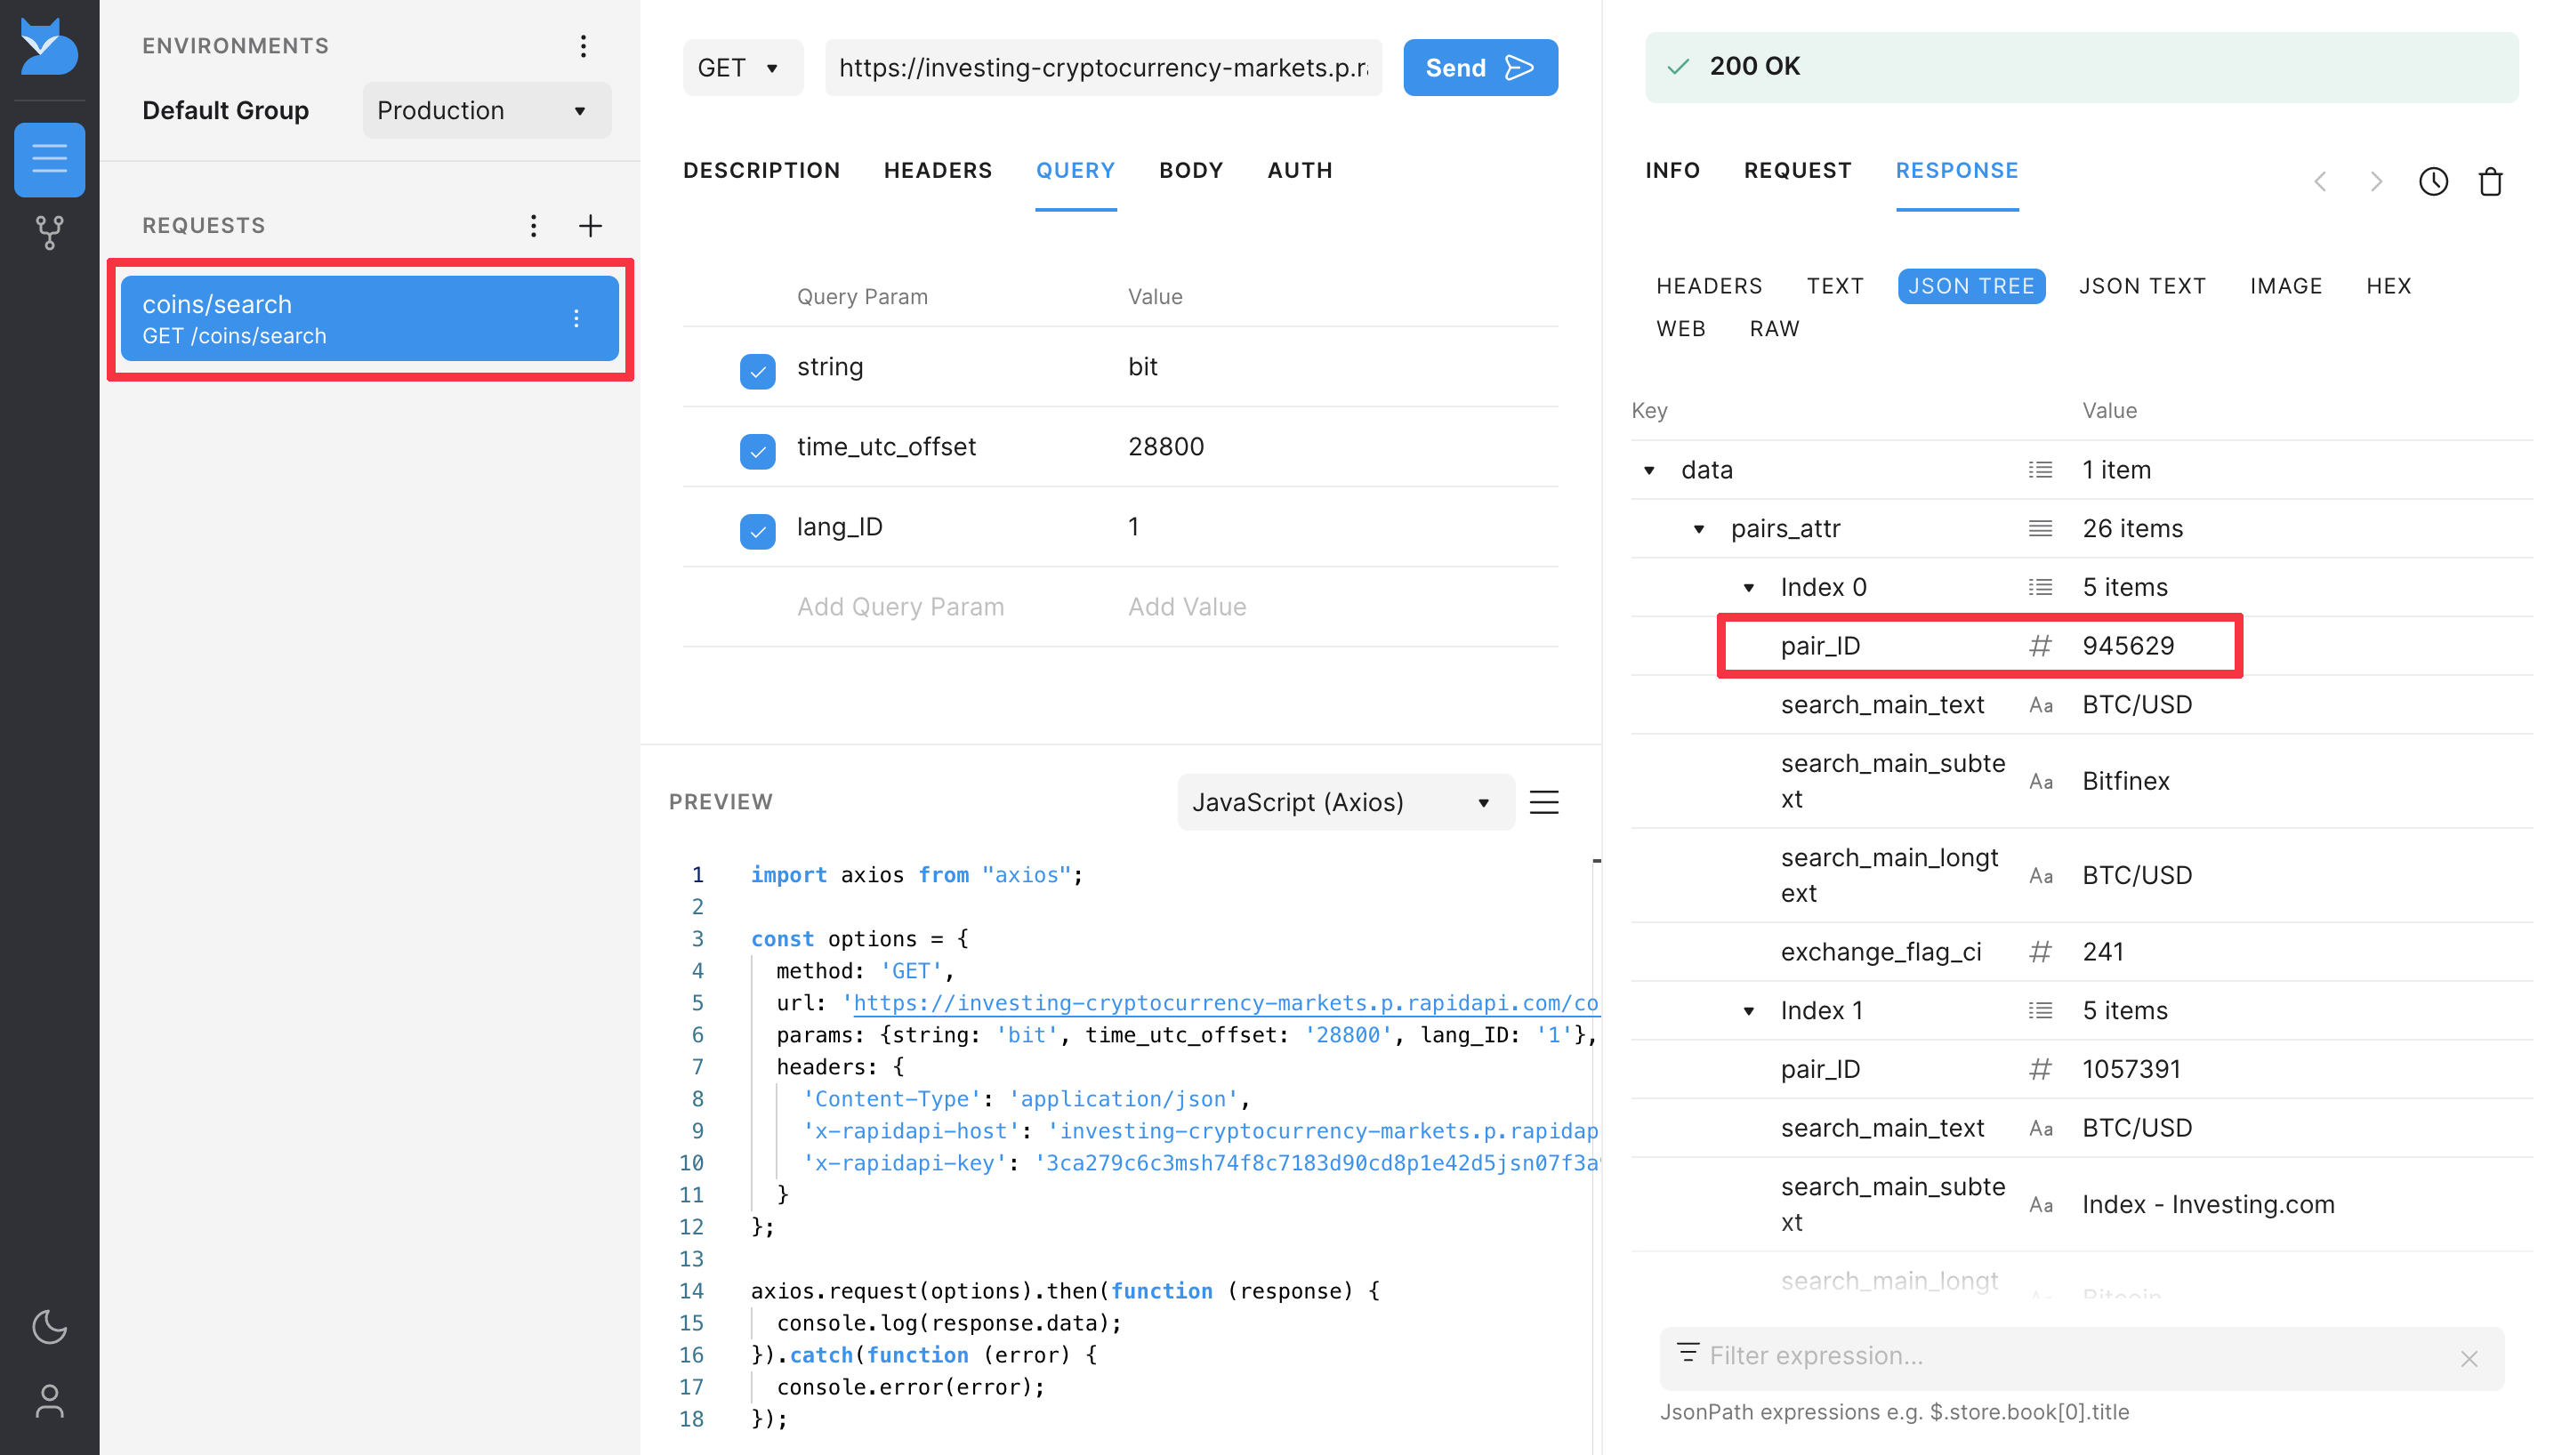Switch to the HEADERS request tab
The image size is (2562, 1455).
938,171
